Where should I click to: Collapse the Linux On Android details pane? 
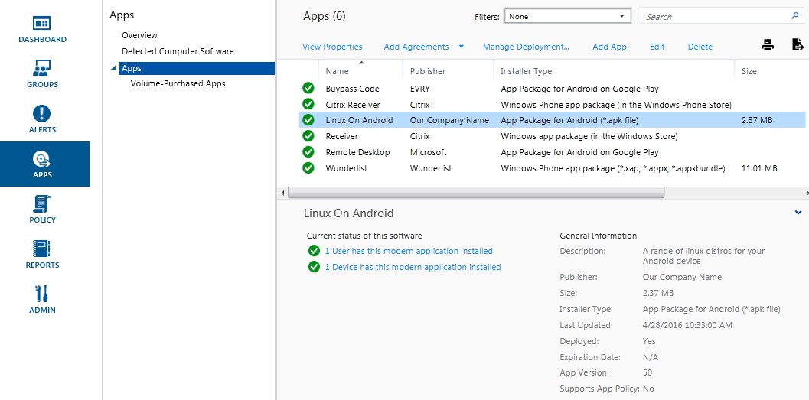[x=799, y=213]
